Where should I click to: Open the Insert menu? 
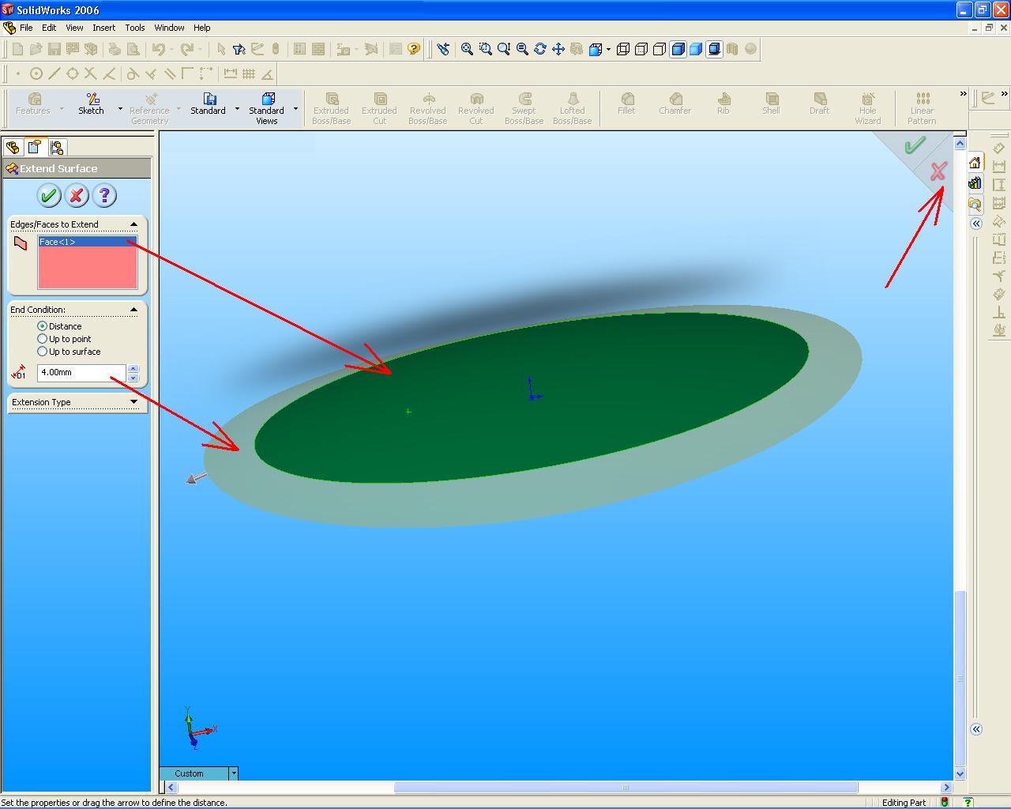point(104,27)
